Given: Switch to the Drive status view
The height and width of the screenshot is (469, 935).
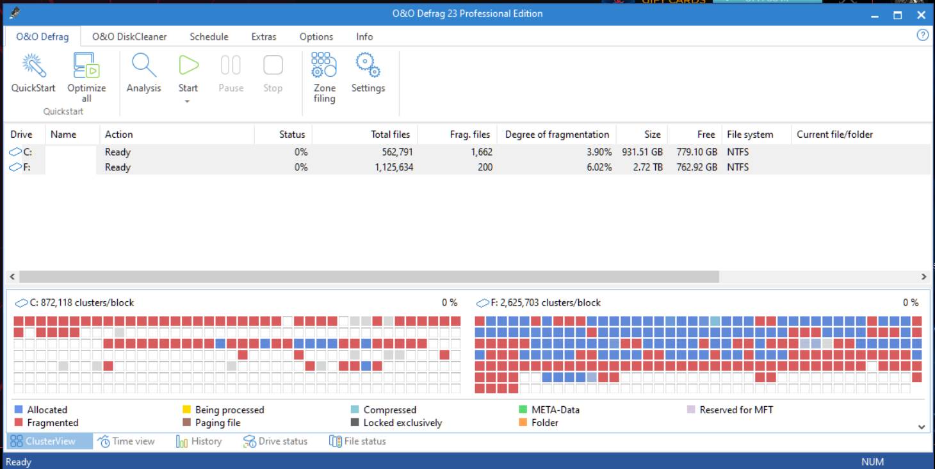Looking at the screenshot, I should [x=275, y=441].
